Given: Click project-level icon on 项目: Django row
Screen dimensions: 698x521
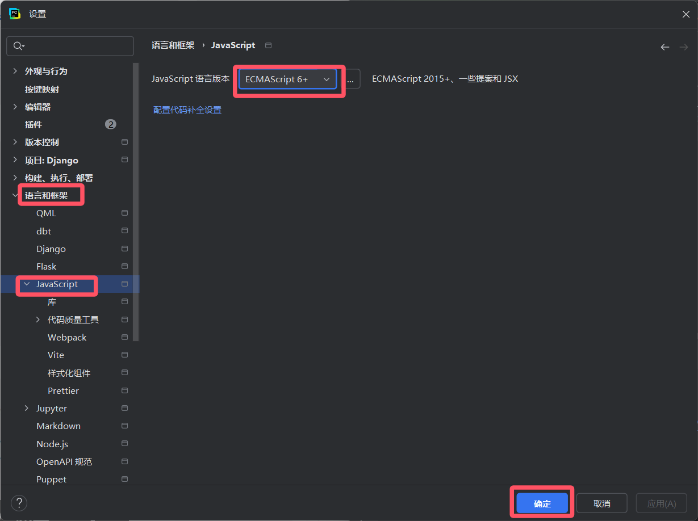Looking at the screenshot, I should pos(125,160).
